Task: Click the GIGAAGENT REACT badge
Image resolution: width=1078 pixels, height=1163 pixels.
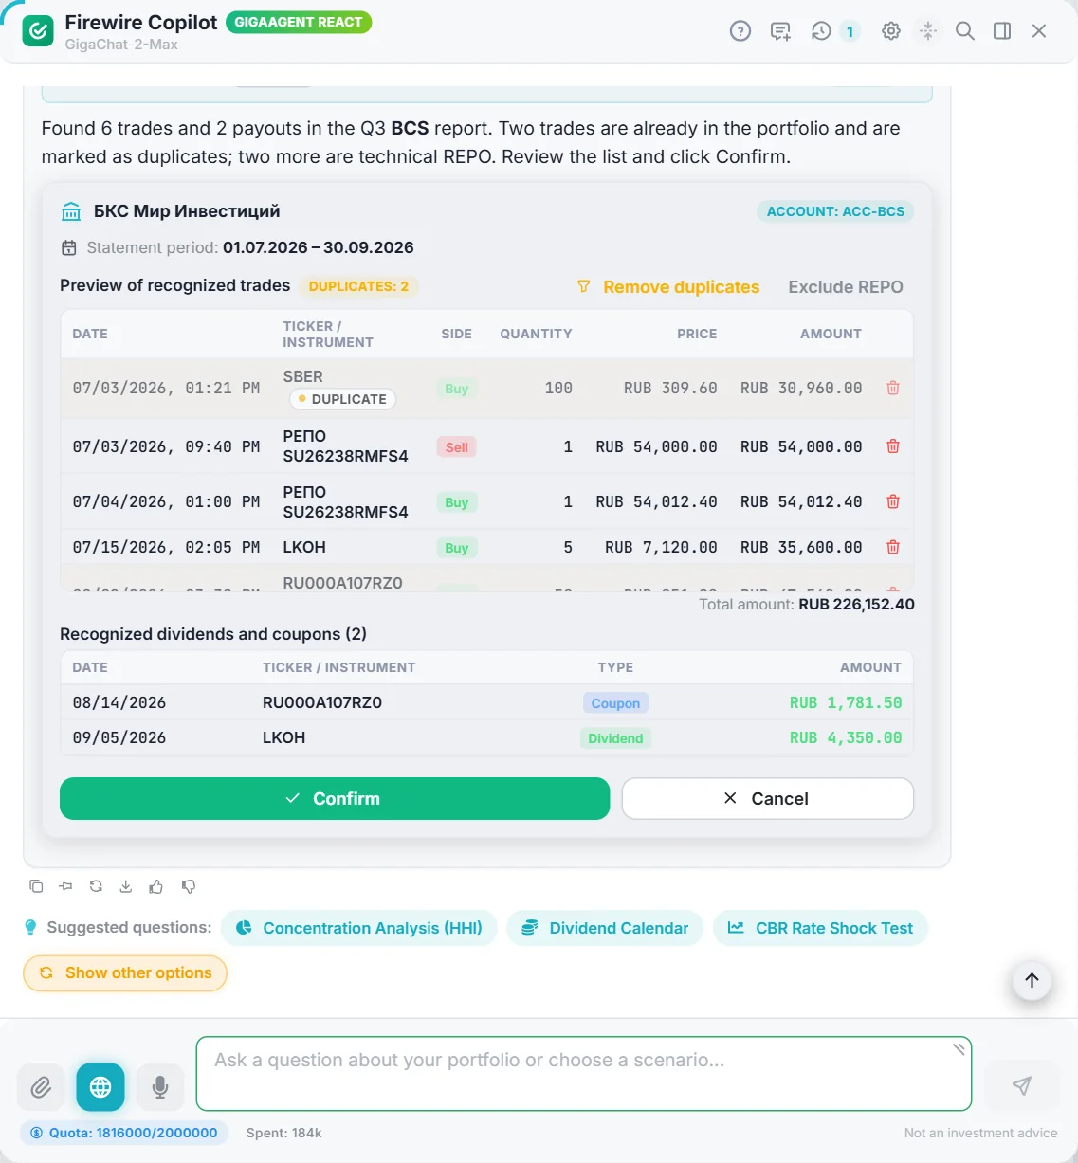Action: (x=299, y=22)
